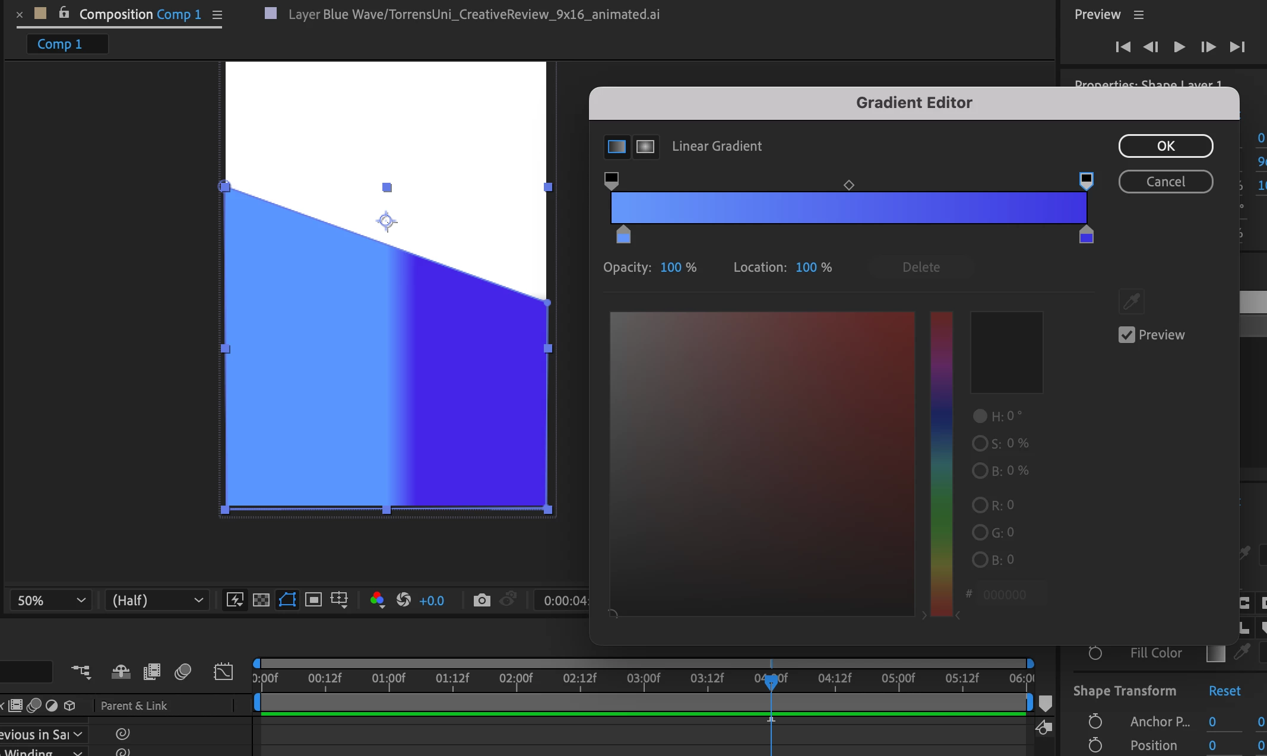Viewport: 1267px width, 756px height.
Task: Open the Composition panel hamburger menu
Action: (x=217, y=15)
